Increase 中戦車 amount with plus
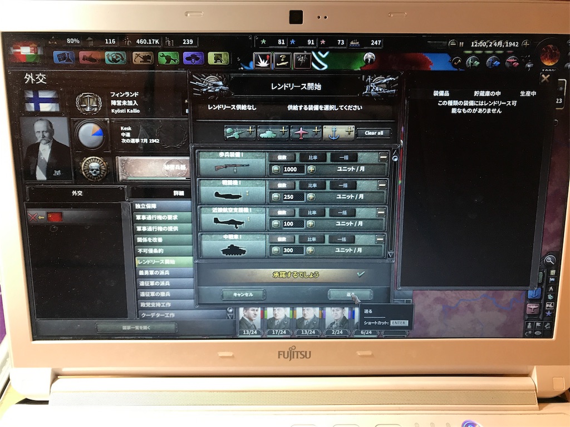570x427 pixels. click(x=309, y=250)
